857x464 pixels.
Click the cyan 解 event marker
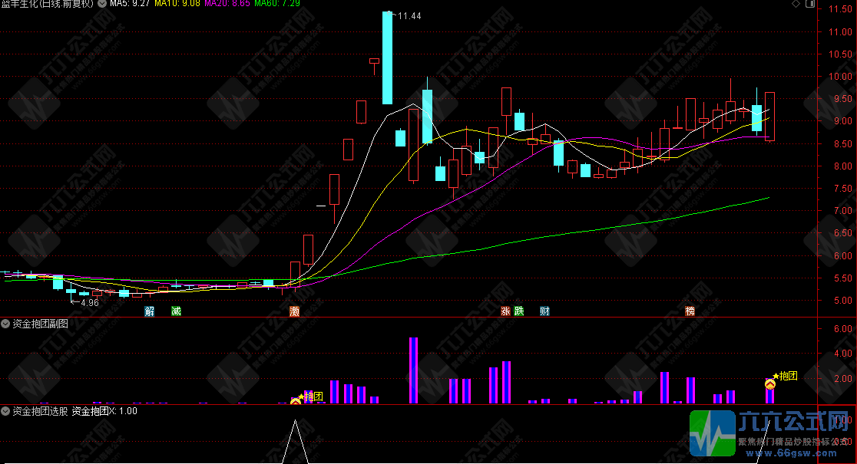point(149,311)
